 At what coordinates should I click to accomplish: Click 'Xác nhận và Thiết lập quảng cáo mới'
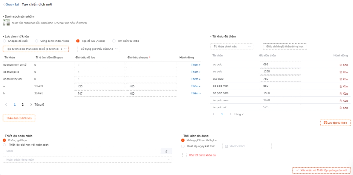coord(321,171)
